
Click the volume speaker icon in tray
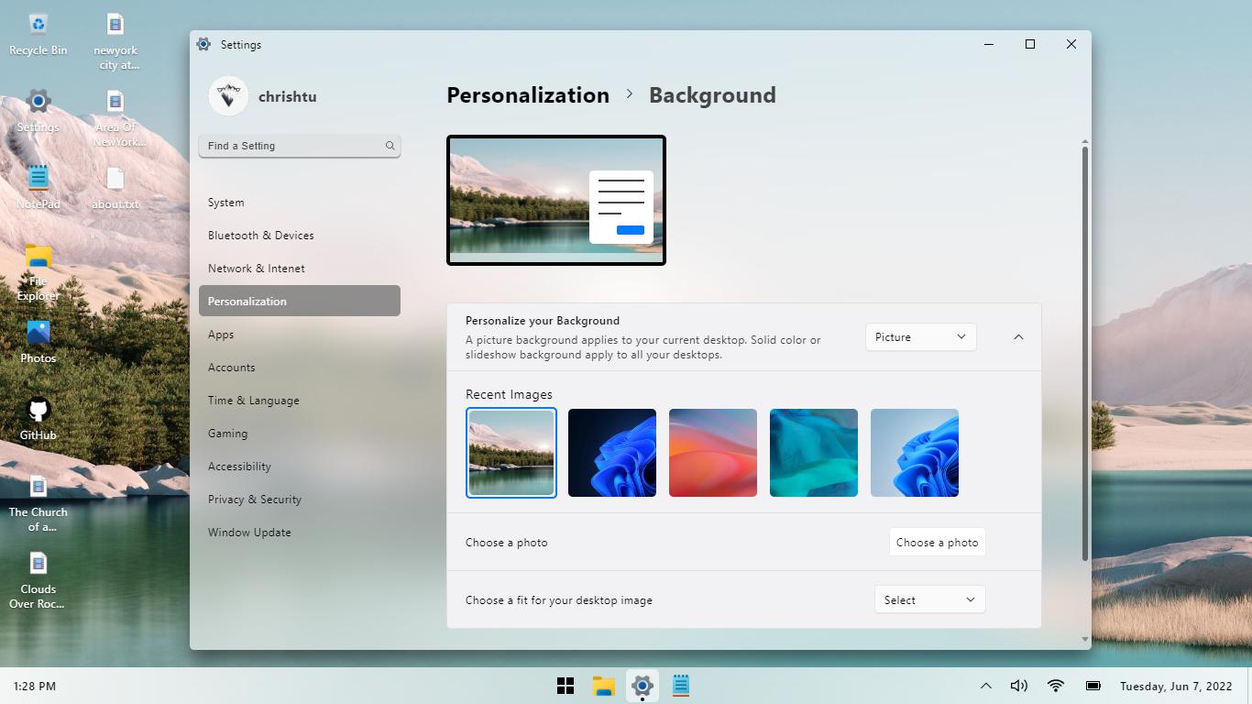click(1018, 686)
